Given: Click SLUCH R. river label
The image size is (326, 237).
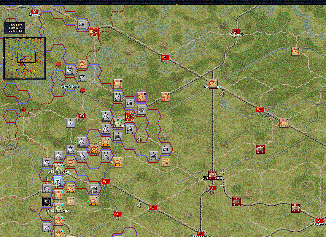Looking at the screenshot, I should click(x=71, y=86).
